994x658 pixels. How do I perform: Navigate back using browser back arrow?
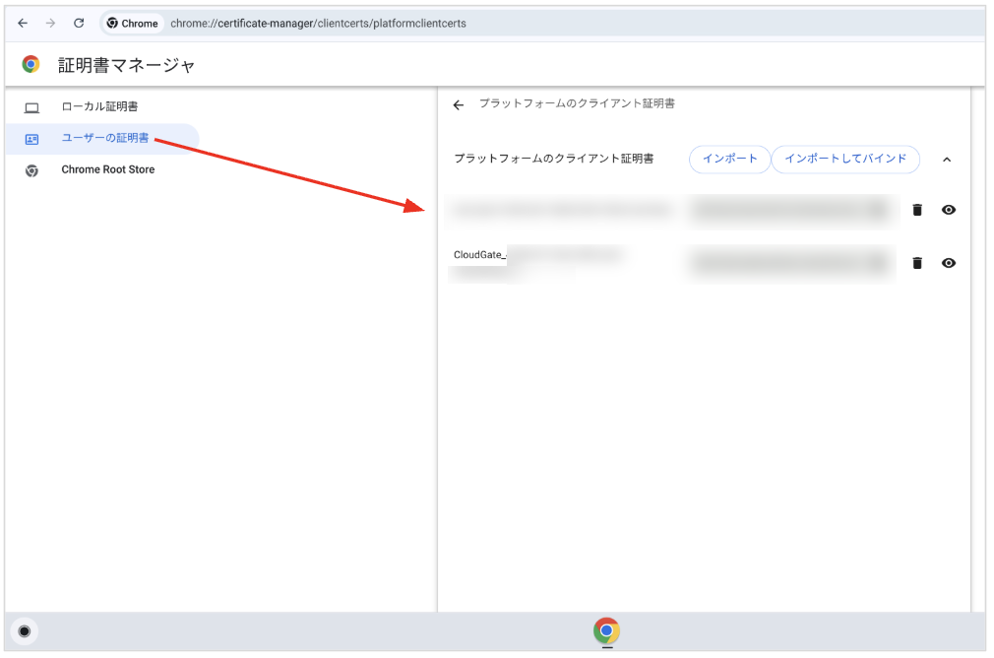coord(23,24)
